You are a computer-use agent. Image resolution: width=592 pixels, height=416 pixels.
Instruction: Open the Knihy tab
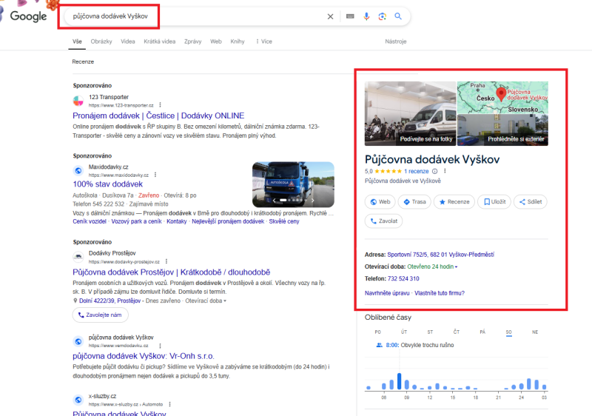click(238, 41)
